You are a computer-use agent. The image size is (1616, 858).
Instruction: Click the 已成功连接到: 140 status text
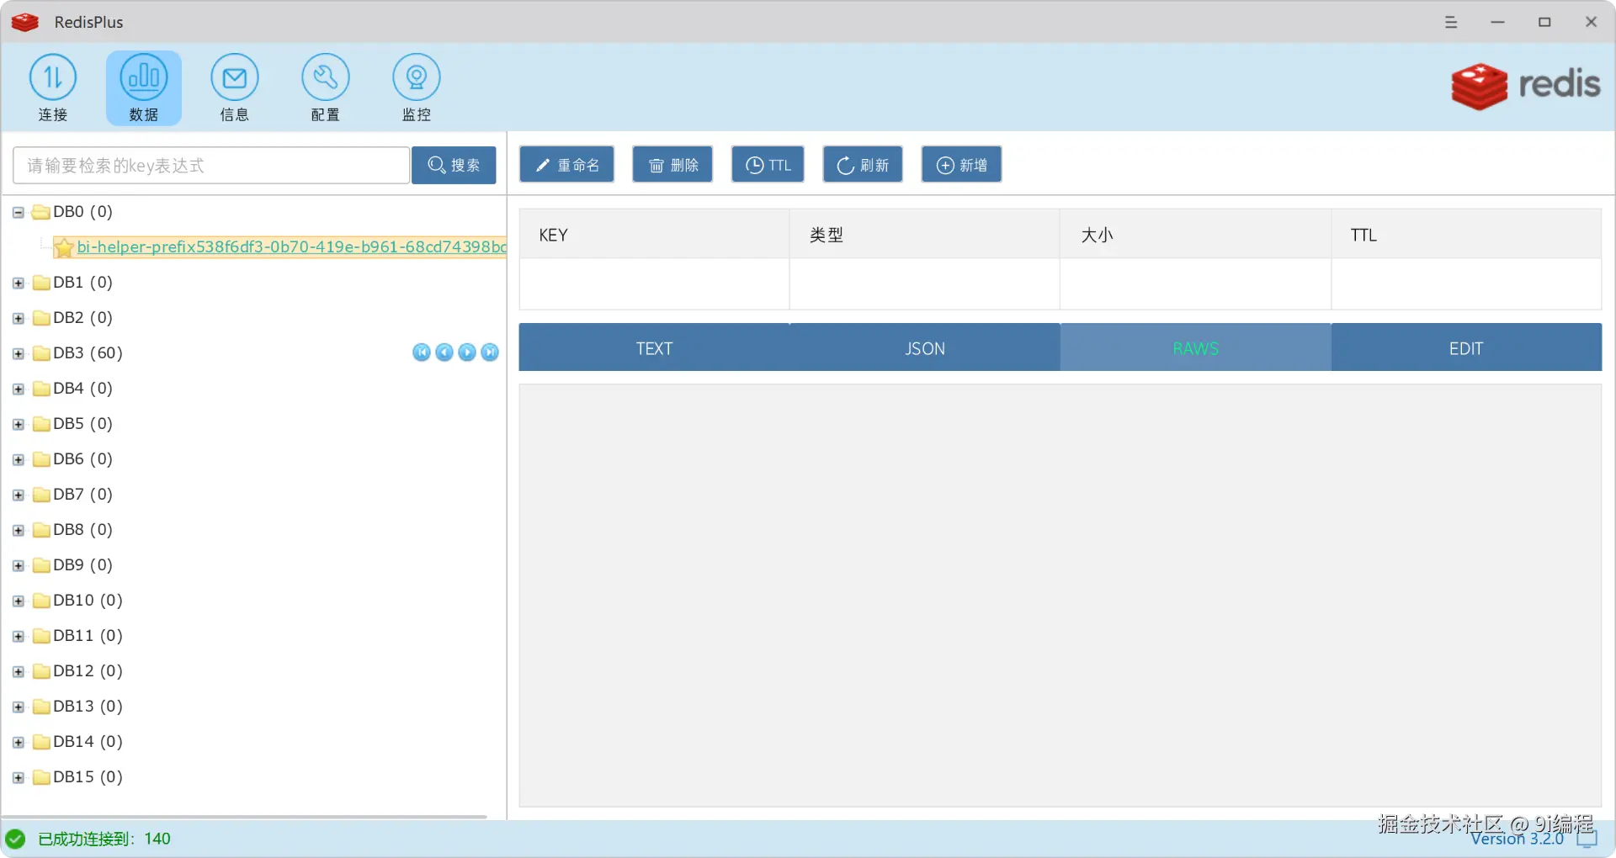104,839
